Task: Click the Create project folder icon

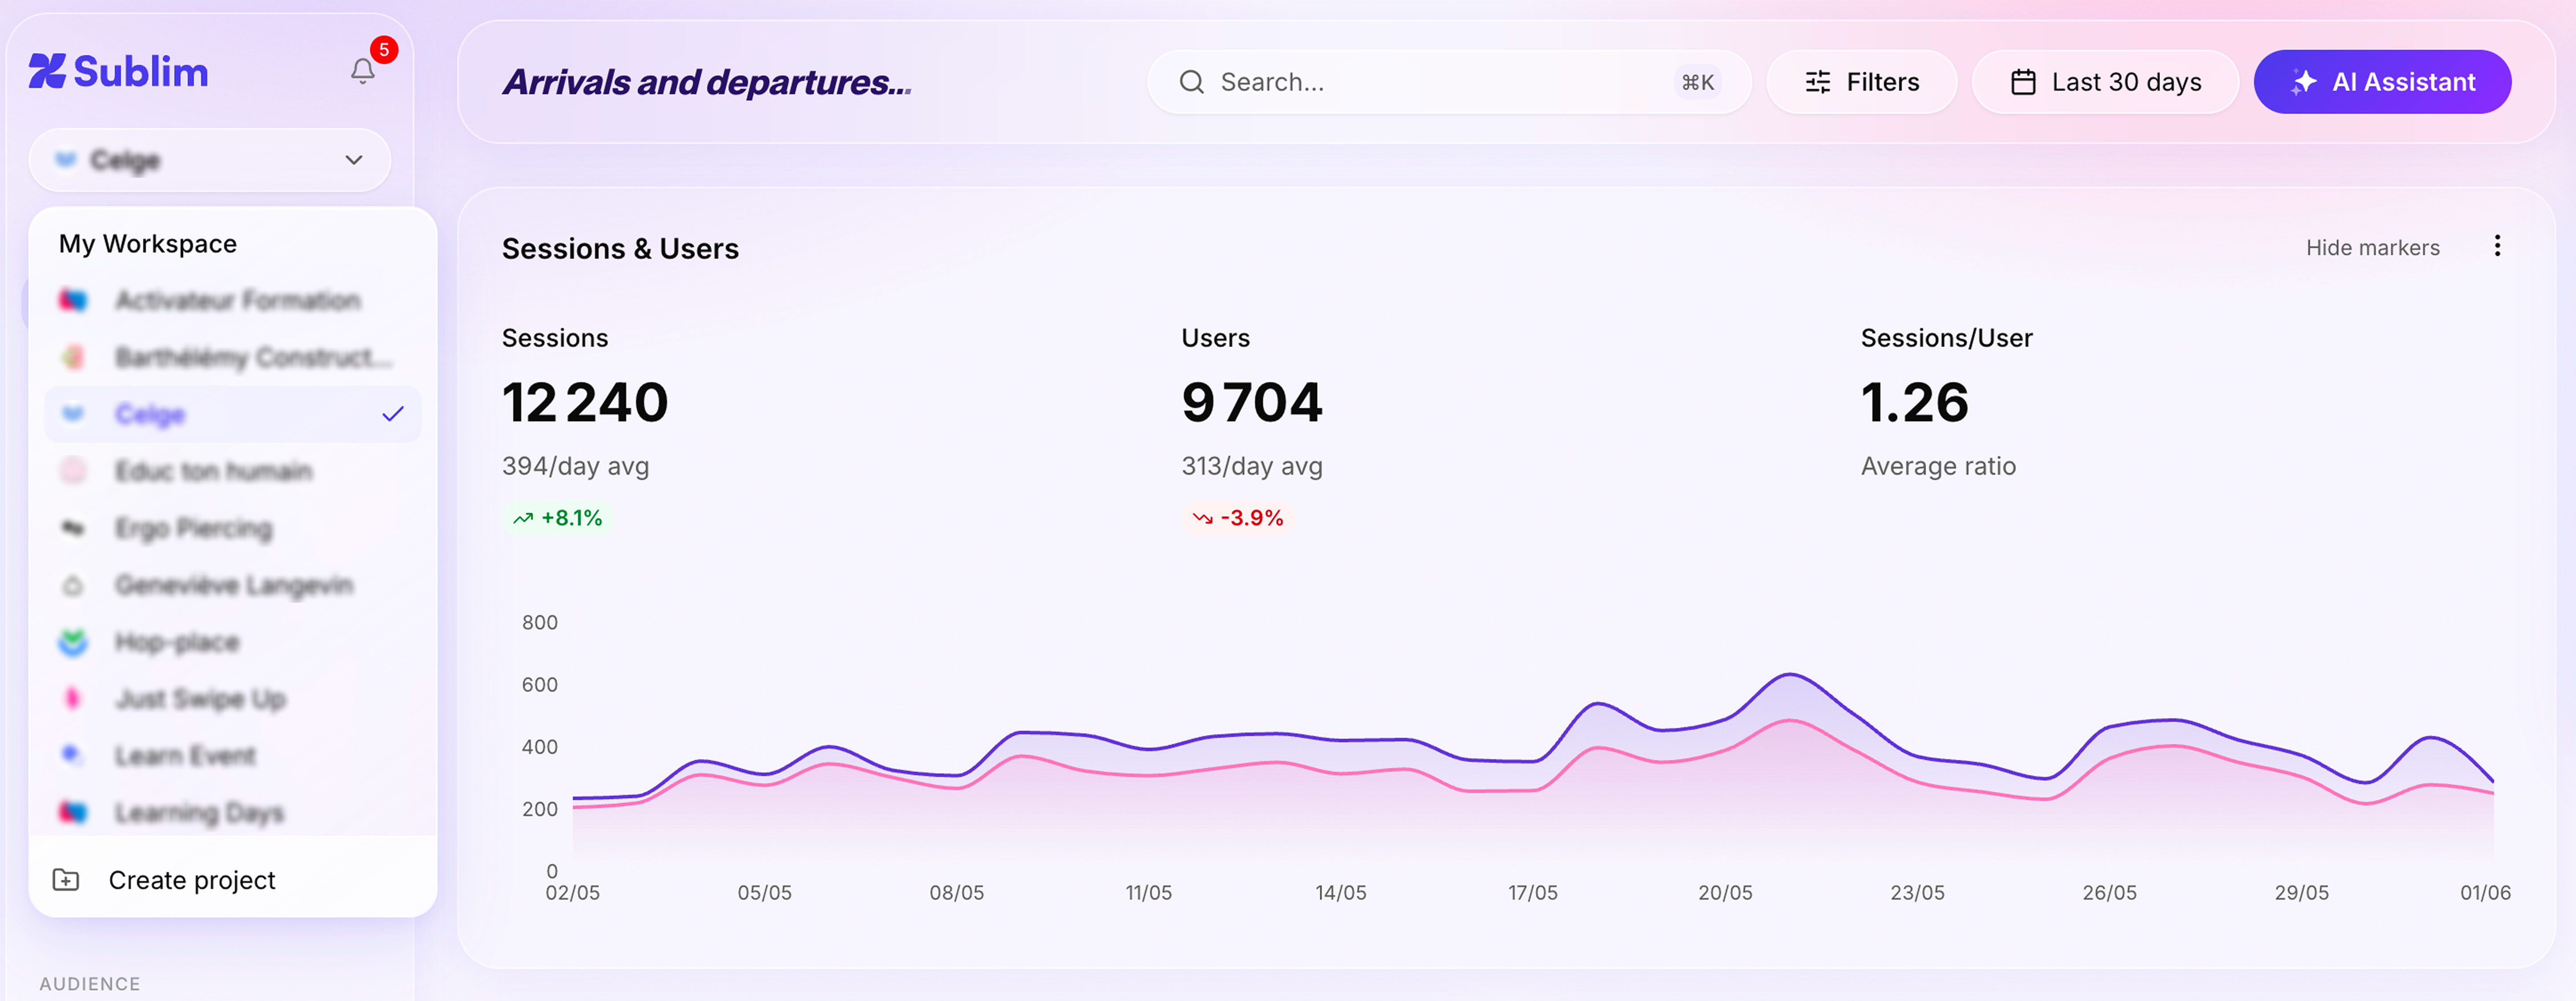Action: [x=66, y=879]
